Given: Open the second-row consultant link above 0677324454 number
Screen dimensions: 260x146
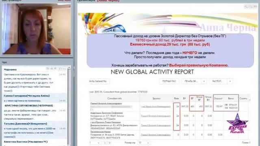Looking at the screenshot, I should pyautogui.click(x=106, y=113).
